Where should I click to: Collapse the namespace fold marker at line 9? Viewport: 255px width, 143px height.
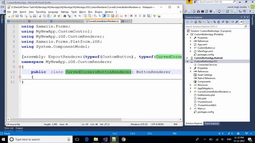click(20, 67)
